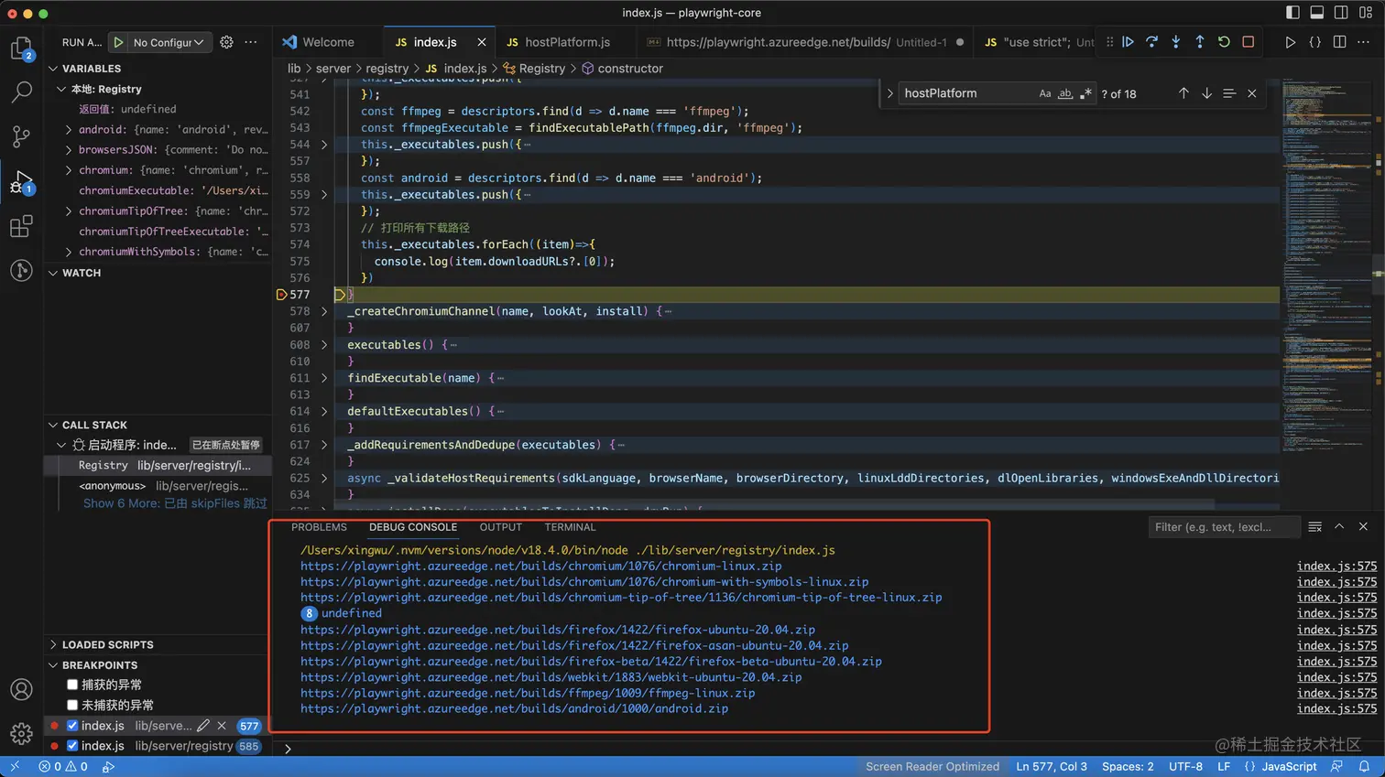1385x777 pixels.
Task: Open the chromium-linux.zip download URL
Action: (541, 567)
